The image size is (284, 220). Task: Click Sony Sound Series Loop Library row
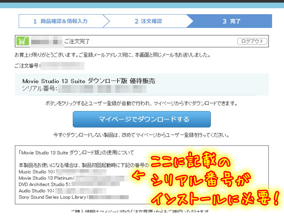click(74, 197)
